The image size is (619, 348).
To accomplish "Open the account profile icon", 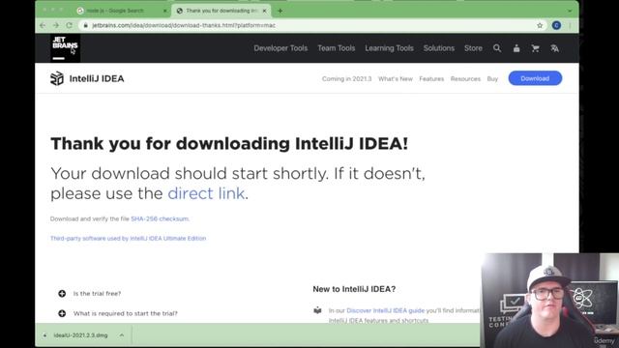I will tap(516, 48).
